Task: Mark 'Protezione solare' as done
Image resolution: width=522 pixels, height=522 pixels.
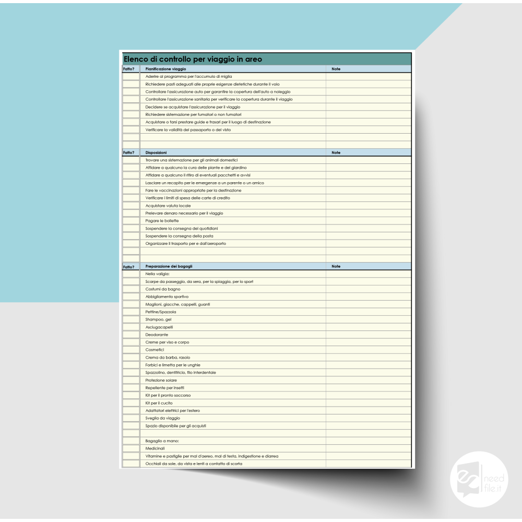Action: [131, 380]
